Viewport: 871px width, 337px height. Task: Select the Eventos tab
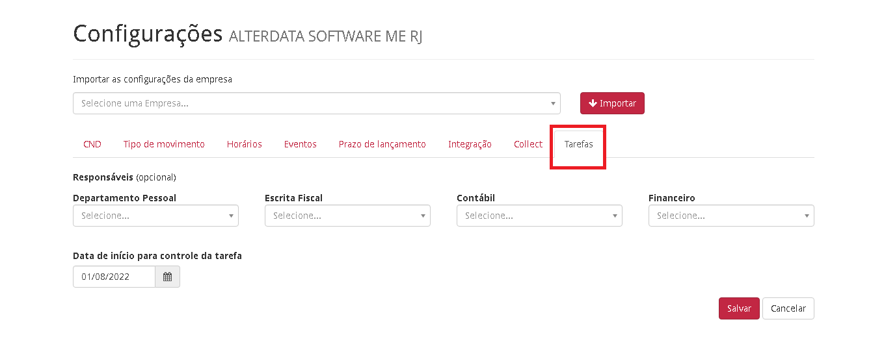click(301, 144)
